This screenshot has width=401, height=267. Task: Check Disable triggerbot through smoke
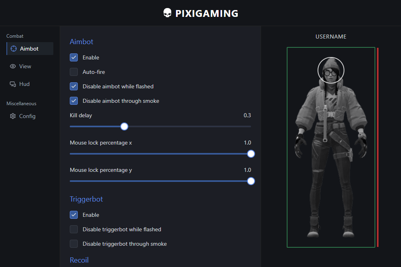point(74,244)
